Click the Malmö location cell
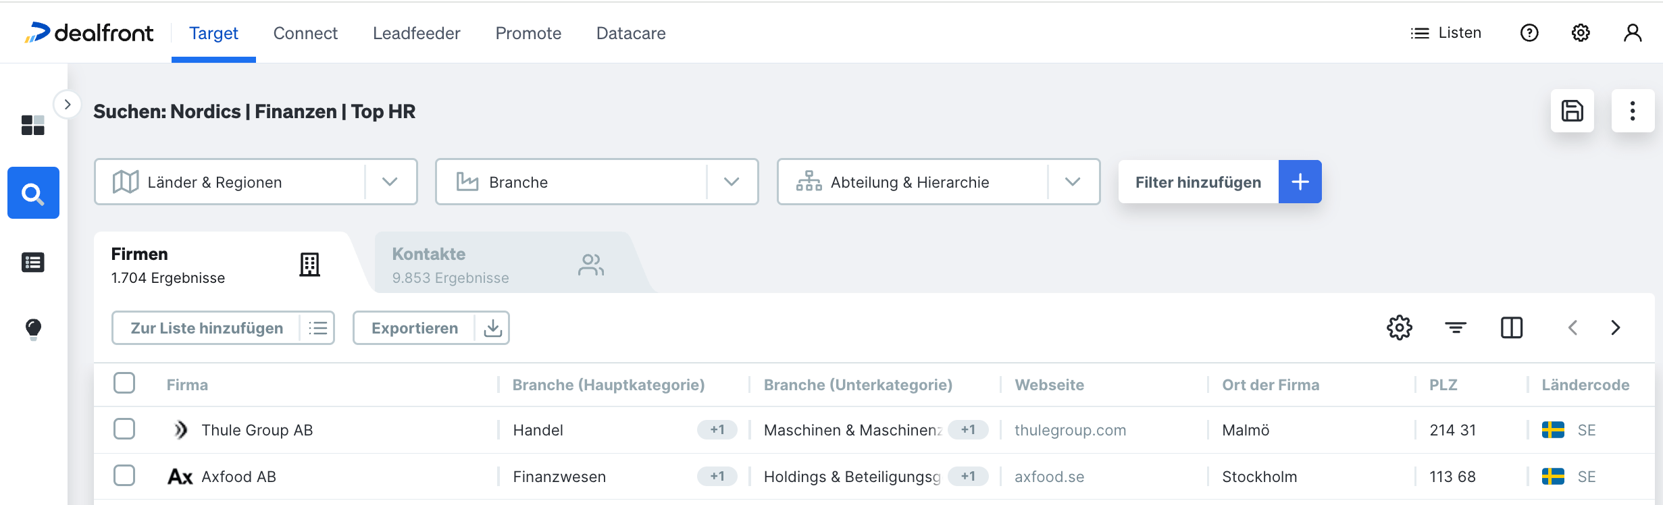Screen dimensions: 1663x505 [1246, 430]
